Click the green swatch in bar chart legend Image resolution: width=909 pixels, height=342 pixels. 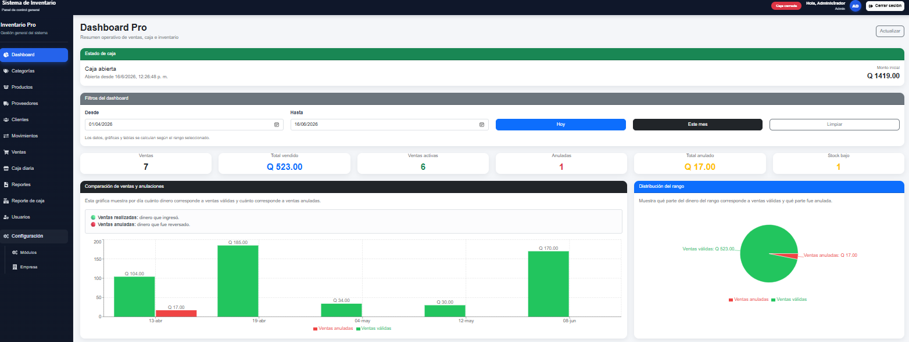pos(358,329)
